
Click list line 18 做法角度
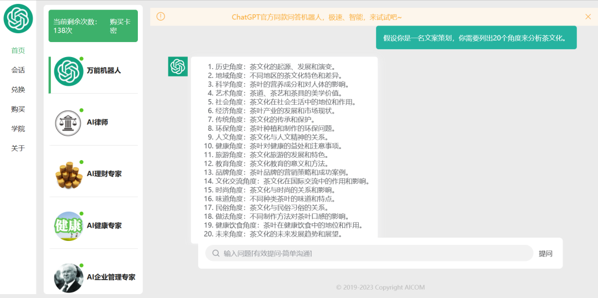pos(276,216)
